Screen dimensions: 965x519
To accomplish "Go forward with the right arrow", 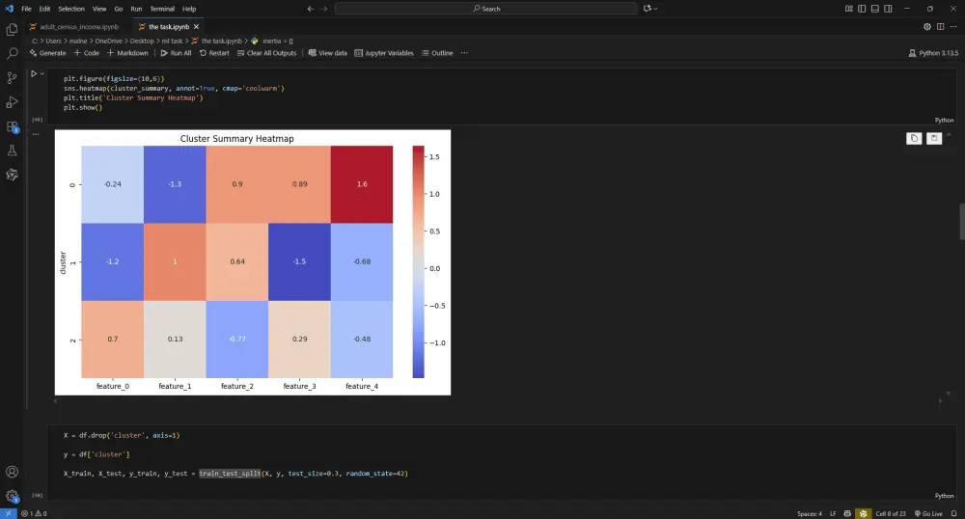I will tap(324, 9).
